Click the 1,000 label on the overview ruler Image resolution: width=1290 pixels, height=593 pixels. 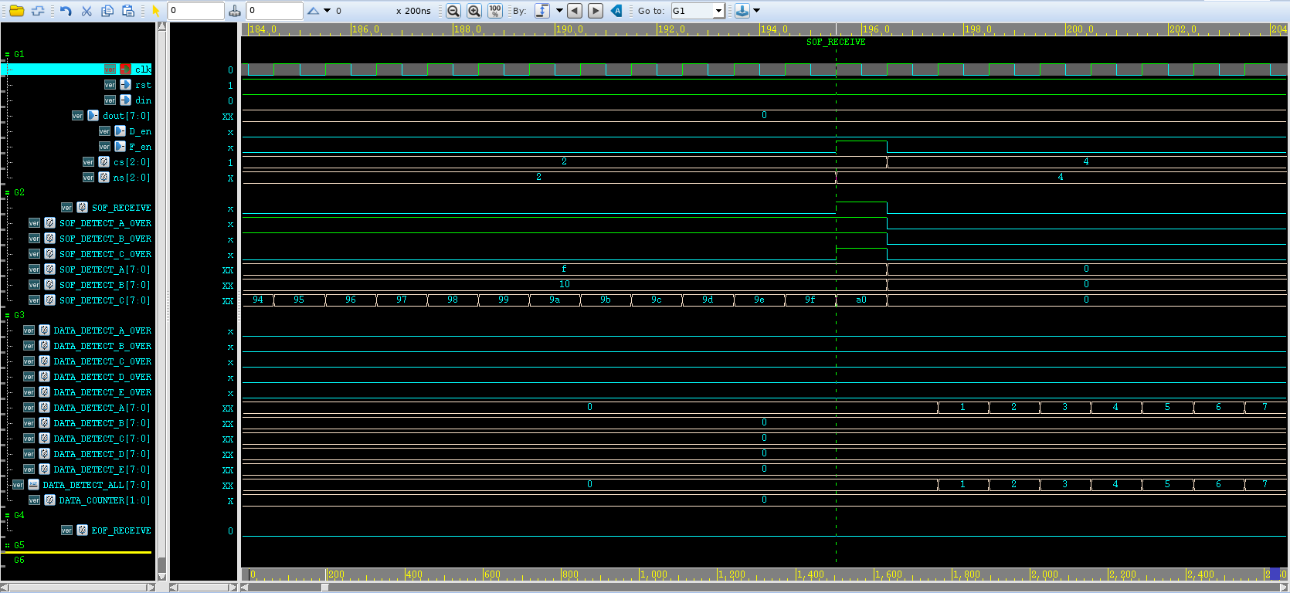654,574
